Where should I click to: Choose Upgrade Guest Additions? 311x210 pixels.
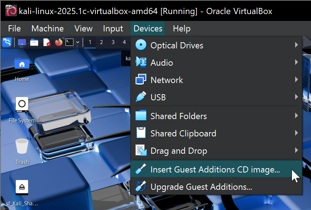coord(216,187)
